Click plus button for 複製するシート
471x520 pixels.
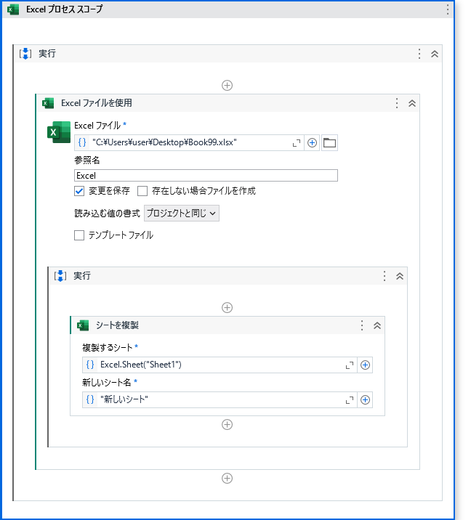[365, 365]
